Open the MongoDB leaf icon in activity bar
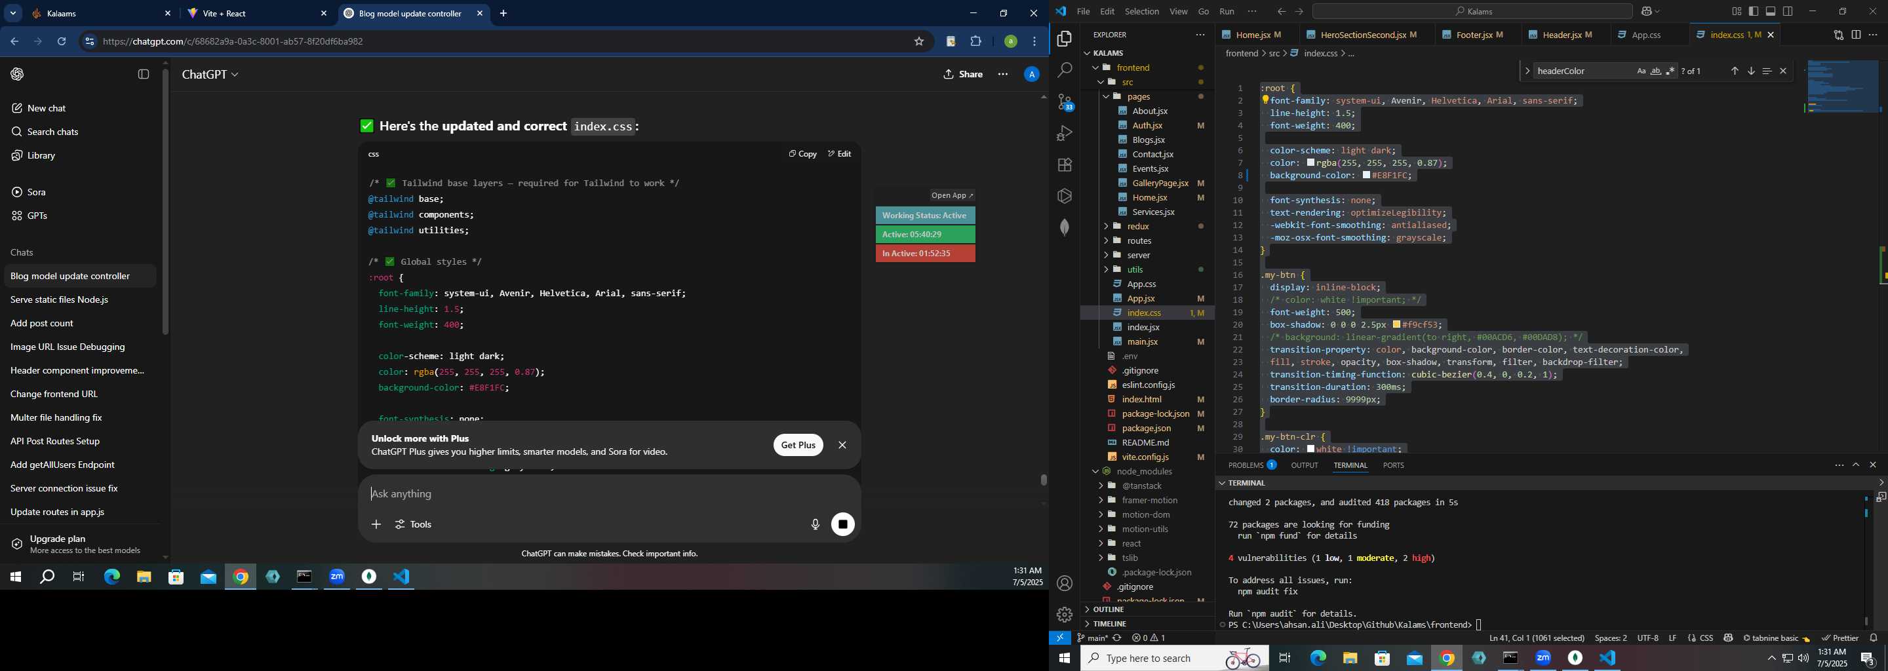This screenshot has height=671, width=1888. (x=1064, y=227)
